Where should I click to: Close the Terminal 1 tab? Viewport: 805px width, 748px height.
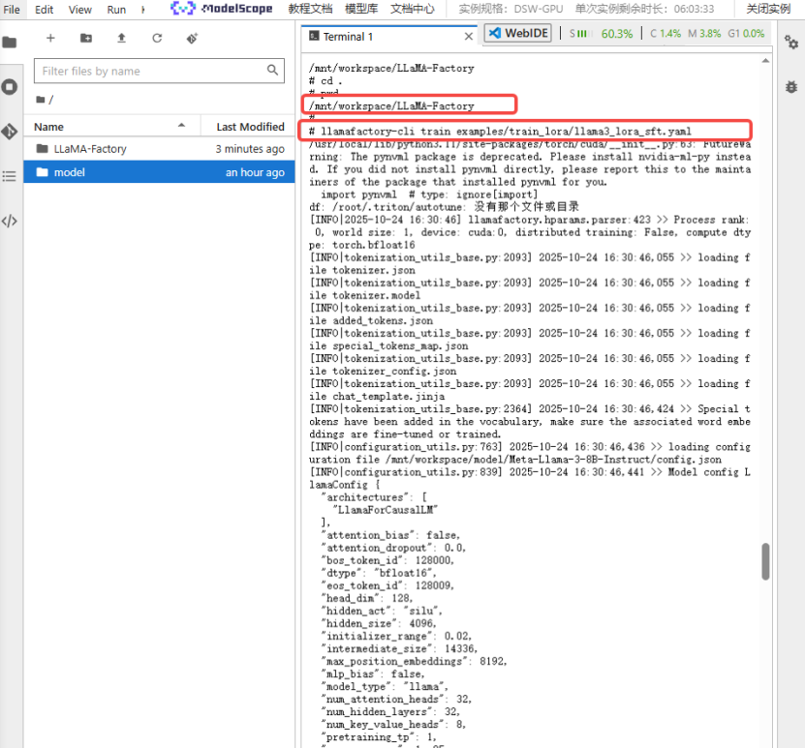pos(468,37)
